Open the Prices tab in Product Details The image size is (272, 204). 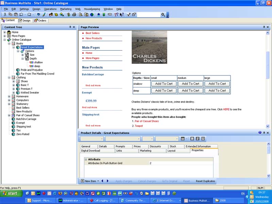137,146
